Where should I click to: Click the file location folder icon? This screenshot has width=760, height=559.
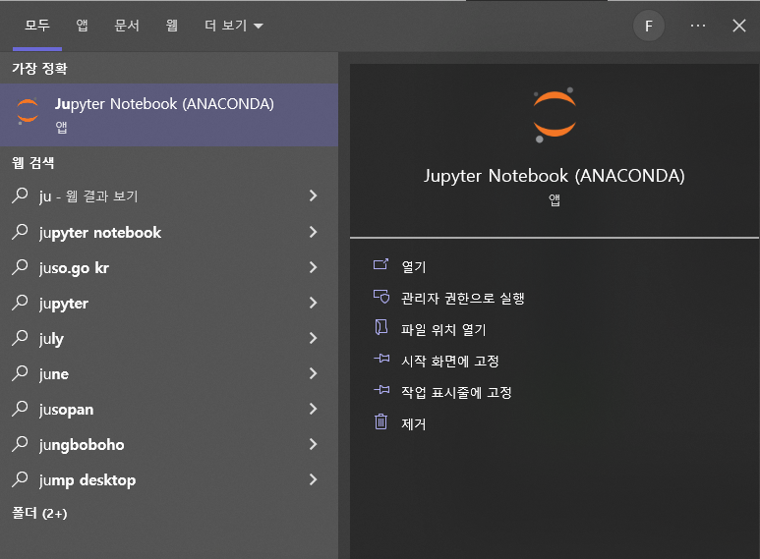pyautogui.click(x=381, y=327)
